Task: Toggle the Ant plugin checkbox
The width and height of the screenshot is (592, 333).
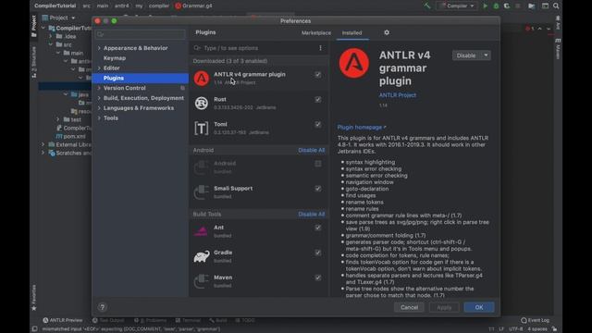Action: [x=318, y=228]
